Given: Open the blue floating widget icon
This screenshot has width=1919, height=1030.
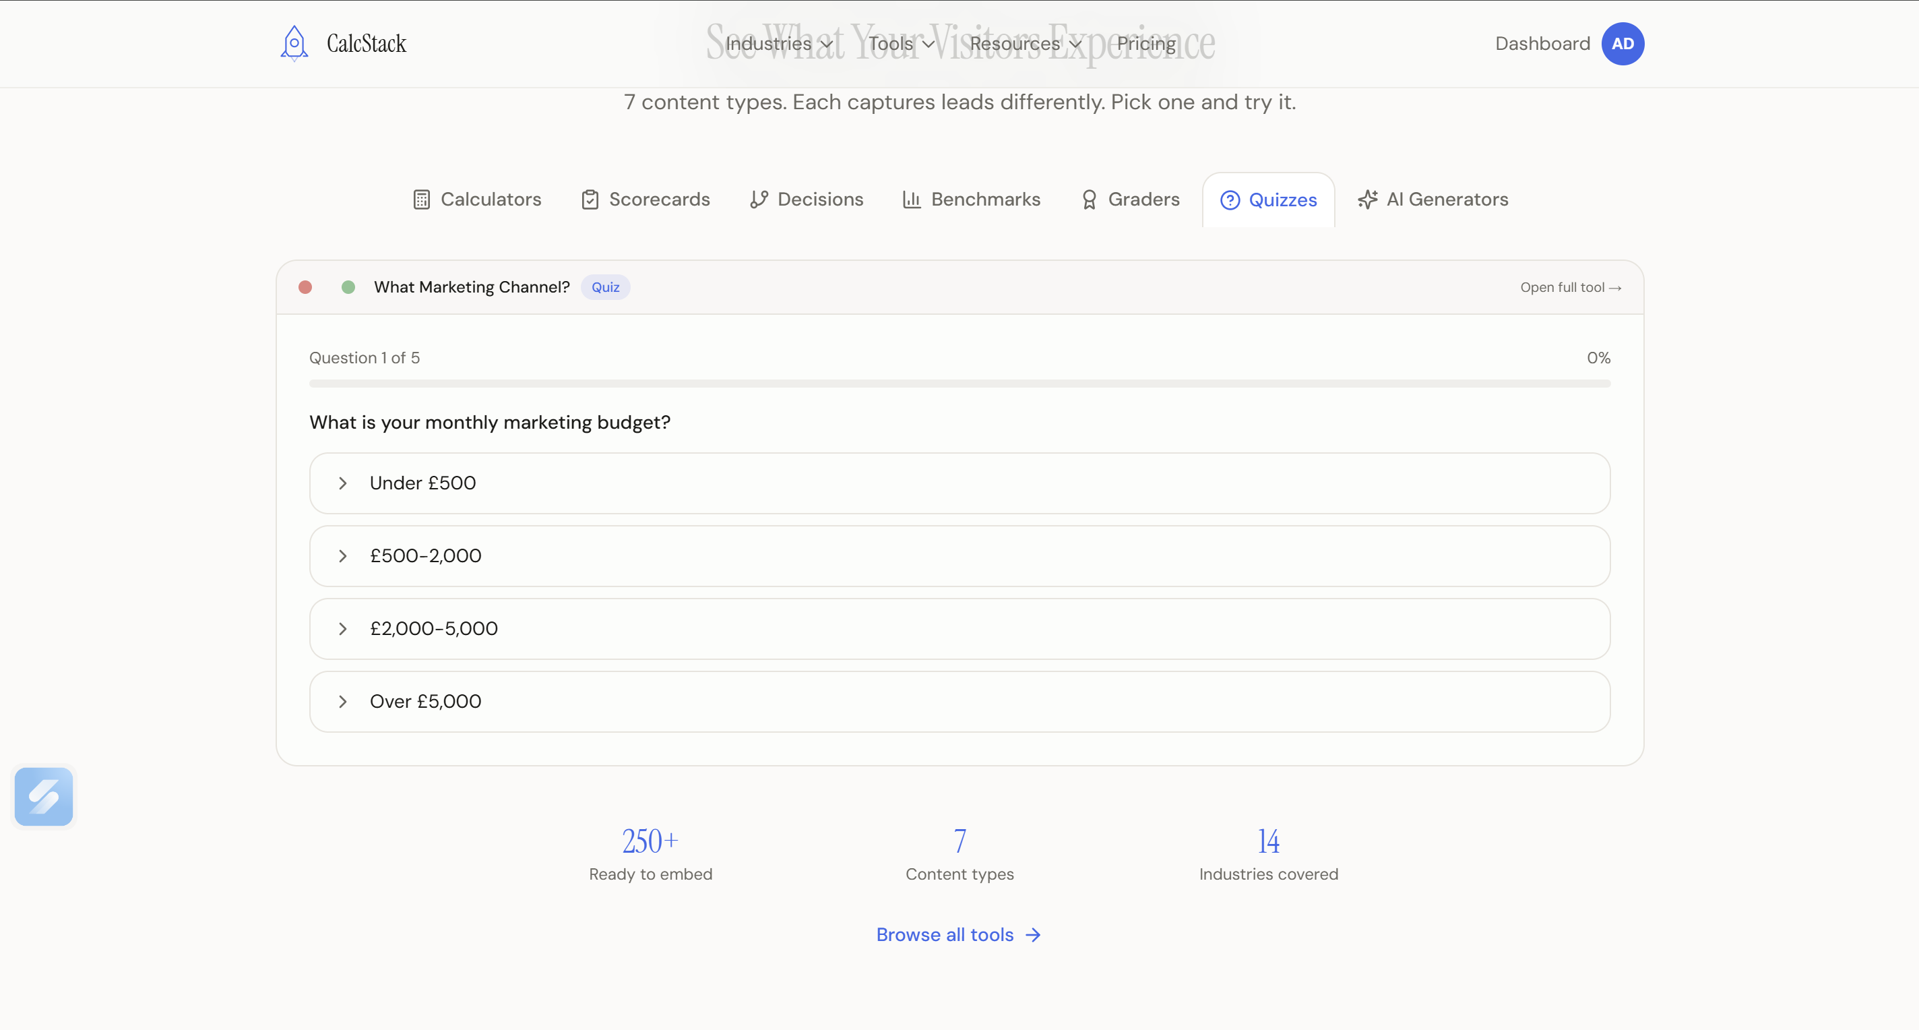Looking at the screenshot, I should [44, 797].
